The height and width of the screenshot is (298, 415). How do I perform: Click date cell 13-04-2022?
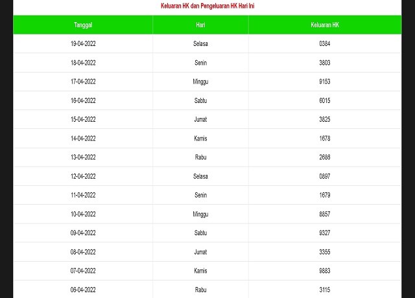click(83, 157)
